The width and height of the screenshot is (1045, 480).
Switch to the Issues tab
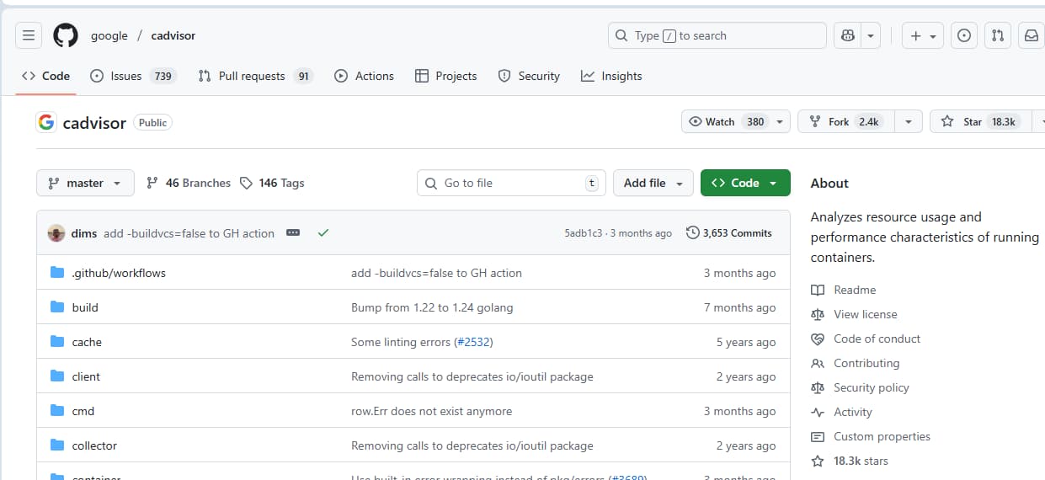click(132, 76)
